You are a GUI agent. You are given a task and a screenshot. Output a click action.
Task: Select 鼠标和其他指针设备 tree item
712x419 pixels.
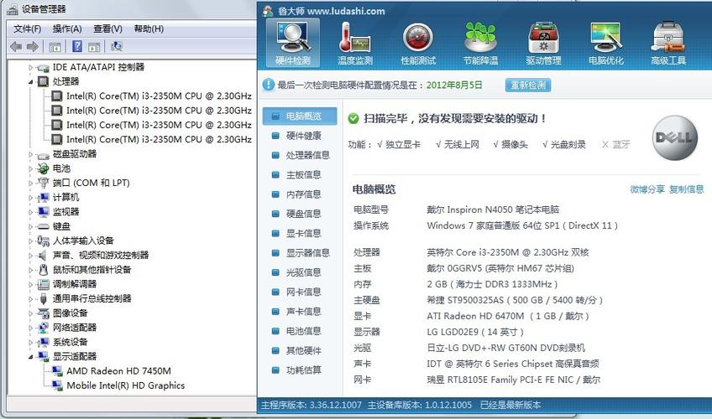pos(92,270)
